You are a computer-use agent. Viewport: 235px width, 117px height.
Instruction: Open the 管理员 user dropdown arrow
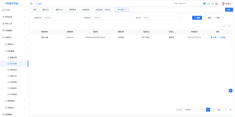[233, 4]
